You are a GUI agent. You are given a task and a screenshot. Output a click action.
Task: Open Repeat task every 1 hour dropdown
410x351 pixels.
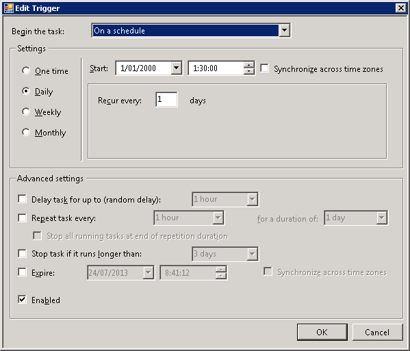[218, 218]
